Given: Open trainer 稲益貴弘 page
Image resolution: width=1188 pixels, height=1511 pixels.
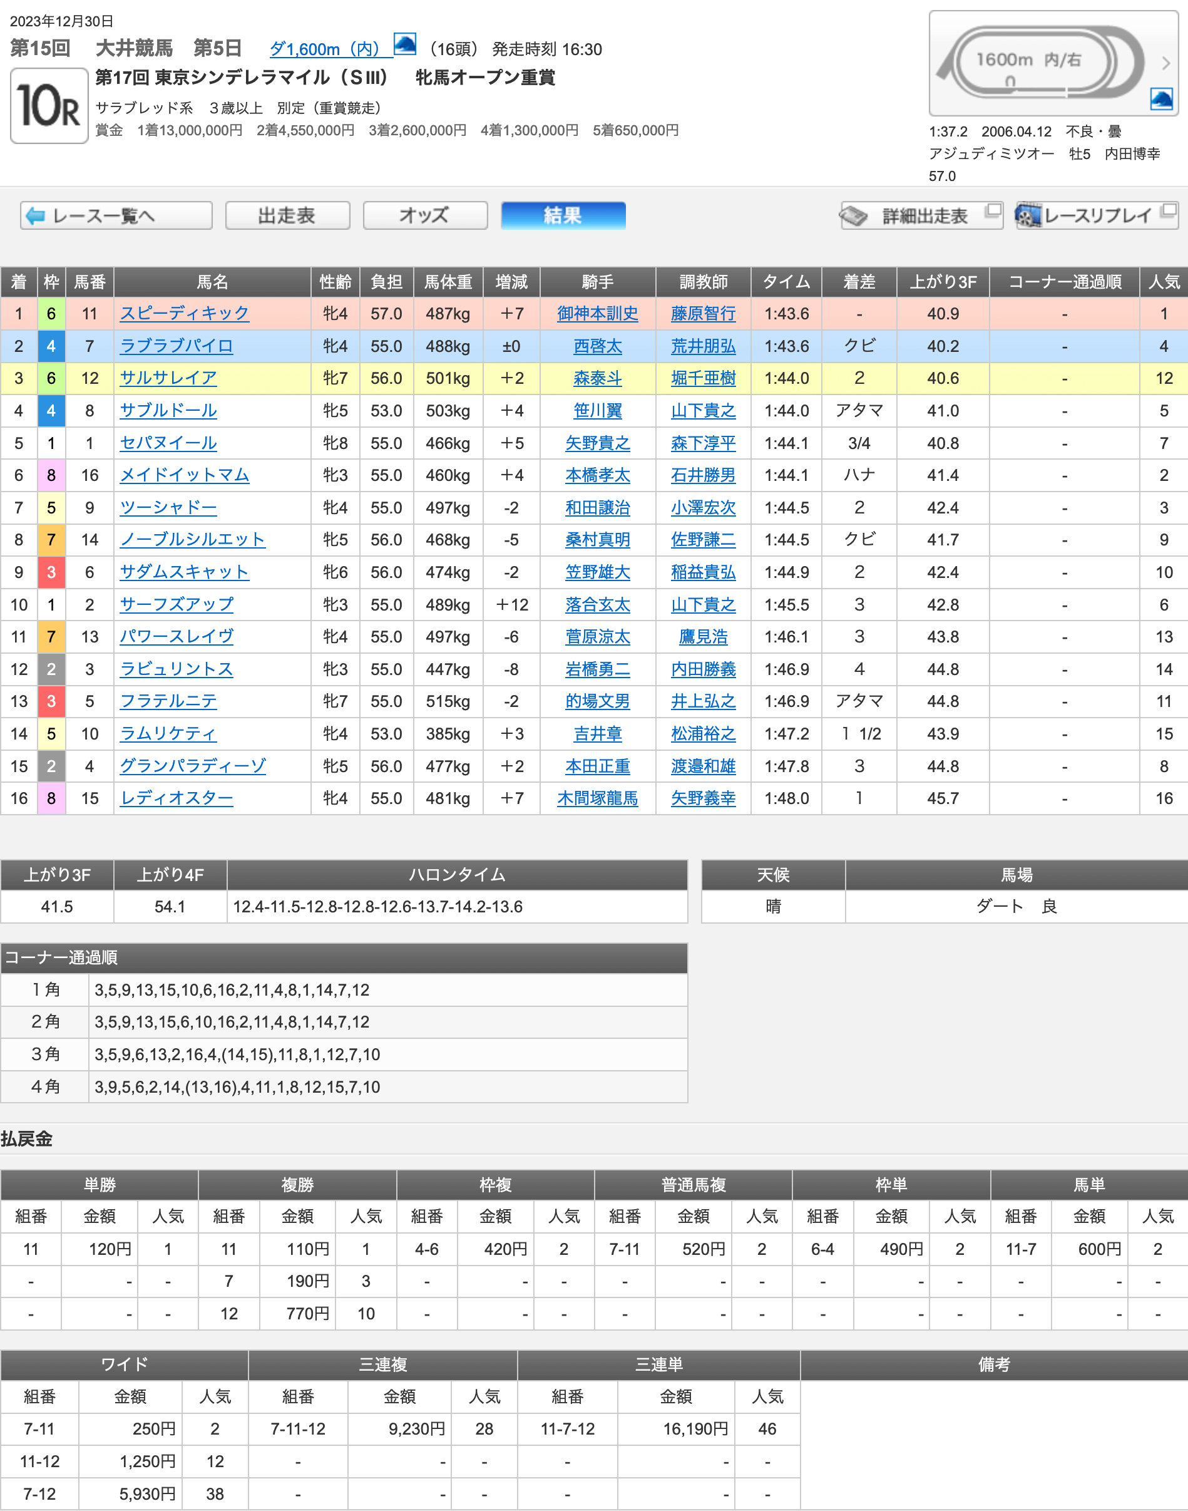Looking at the screenshot, I should (x=703, y=572).
